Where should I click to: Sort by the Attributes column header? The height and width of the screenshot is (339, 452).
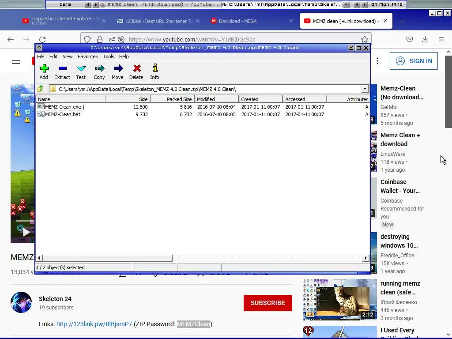(348, 99)
